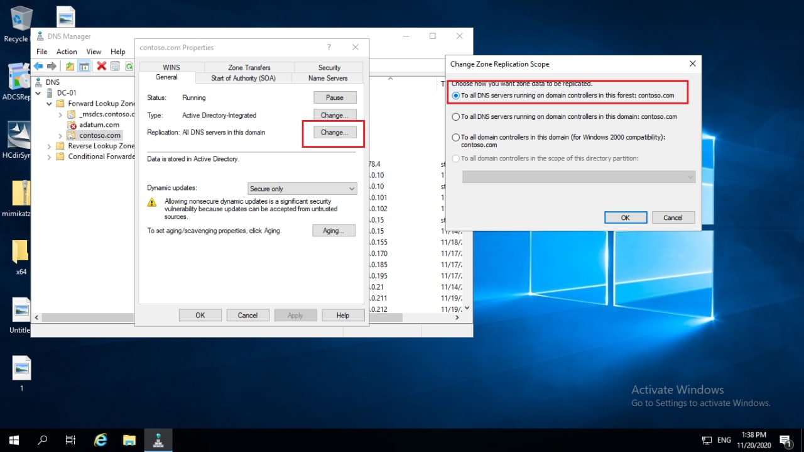Image resolution: width=804 pixels, height=452 pixels.
Task: Click the Pause button for zone status
Action: [335, 97]
